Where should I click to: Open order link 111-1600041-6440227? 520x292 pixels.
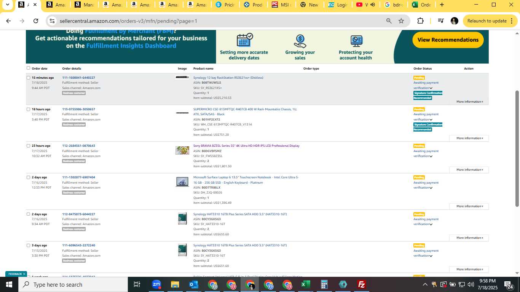point(79,78)
